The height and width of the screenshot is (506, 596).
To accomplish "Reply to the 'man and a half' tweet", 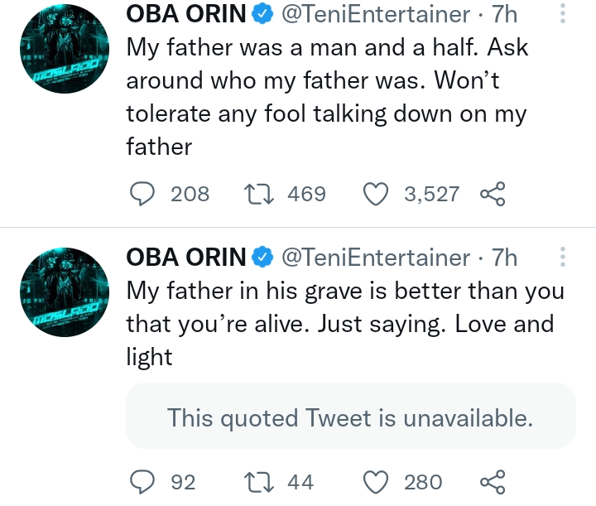I will pyautogui.click(x=144, y=195).
